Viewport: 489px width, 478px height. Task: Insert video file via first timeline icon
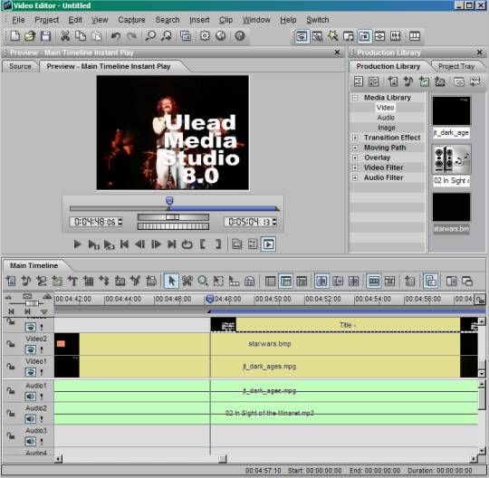(x=11, y=281)
